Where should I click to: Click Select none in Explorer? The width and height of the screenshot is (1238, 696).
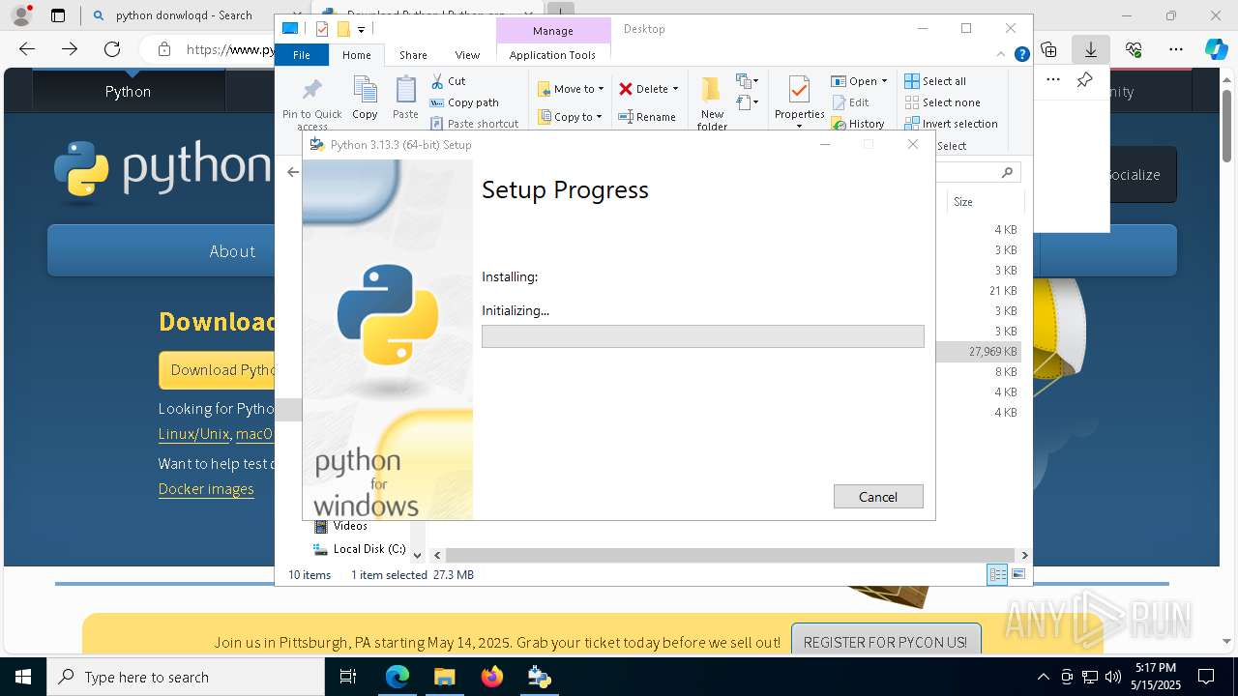tap(942, 102)
